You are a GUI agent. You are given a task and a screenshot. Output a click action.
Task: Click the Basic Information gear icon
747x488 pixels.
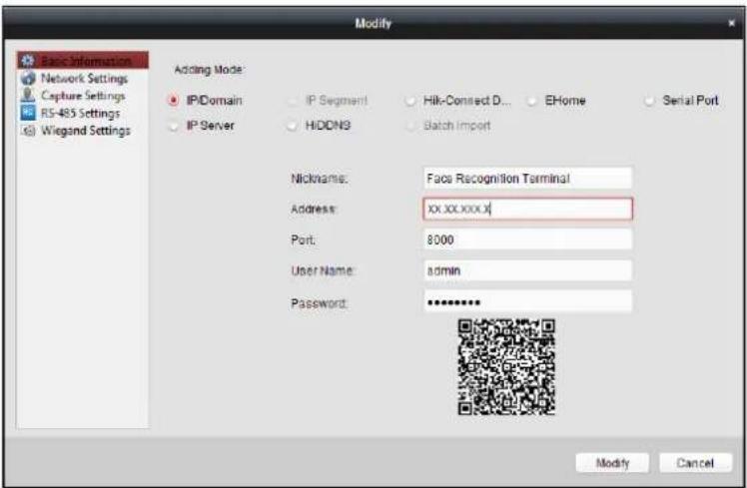click(27, 61)
